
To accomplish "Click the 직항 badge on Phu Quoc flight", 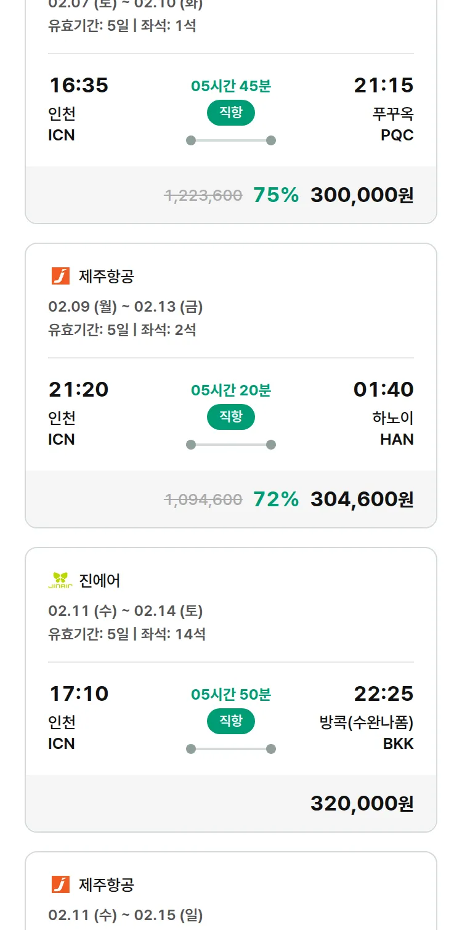I will coord(230,113).
